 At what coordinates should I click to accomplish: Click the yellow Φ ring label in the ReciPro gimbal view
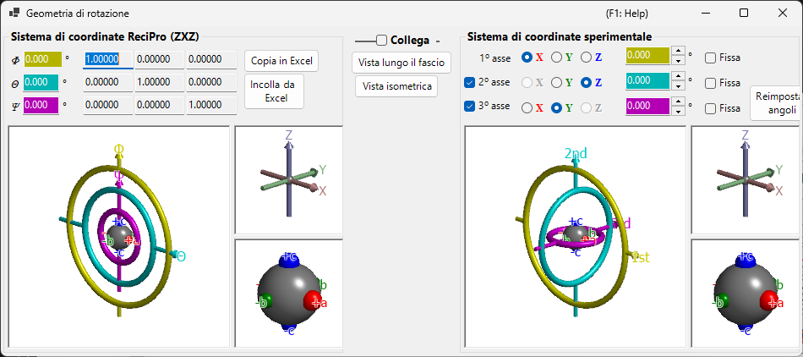point(119,150)
